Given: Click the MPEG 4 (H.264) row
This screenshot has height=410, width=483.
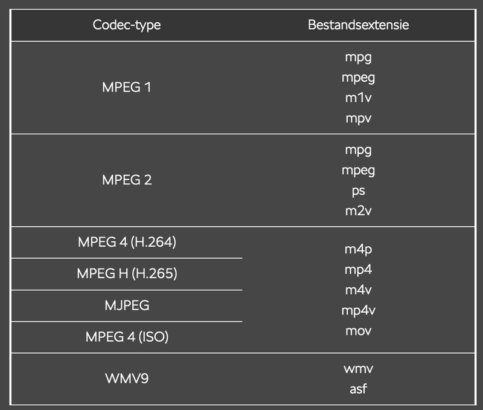Looking at the screenshot, I should click(127, 242).
